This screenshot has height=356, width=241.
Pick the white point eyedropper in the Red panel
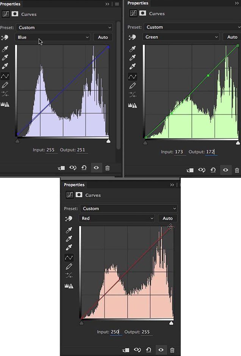(69, 247)
